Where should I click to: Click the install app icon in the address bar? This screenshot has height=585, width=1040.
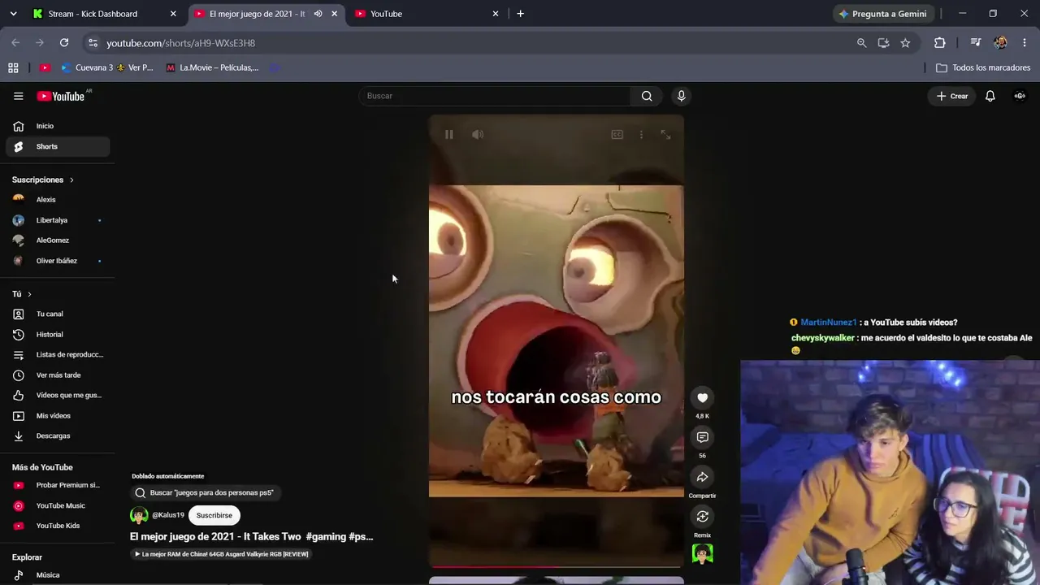883,43
